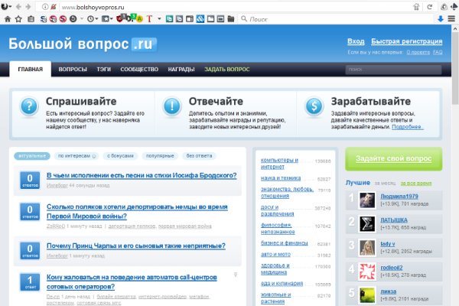Open the ВОПРОСЫ navigation tab

[73, 70]
